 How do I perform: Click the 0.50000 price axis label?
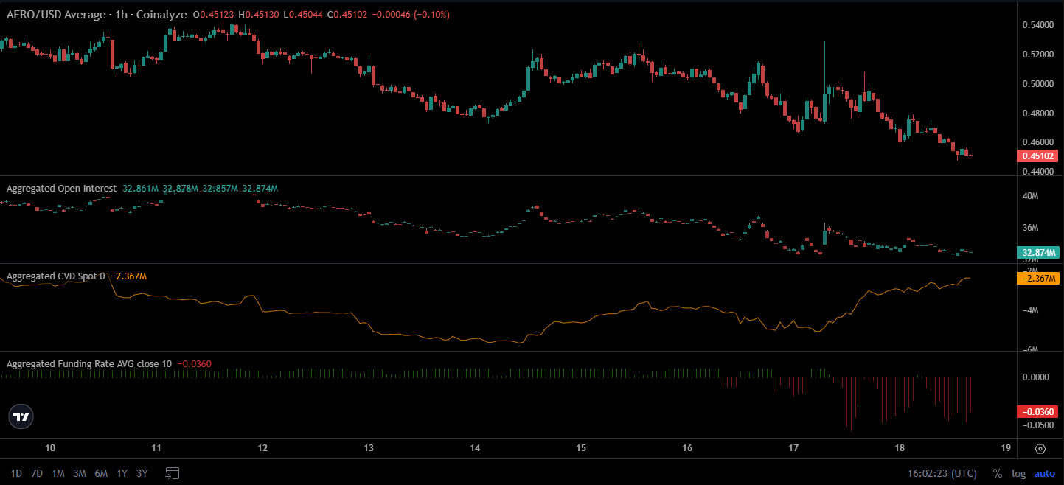coord(1040,83)
